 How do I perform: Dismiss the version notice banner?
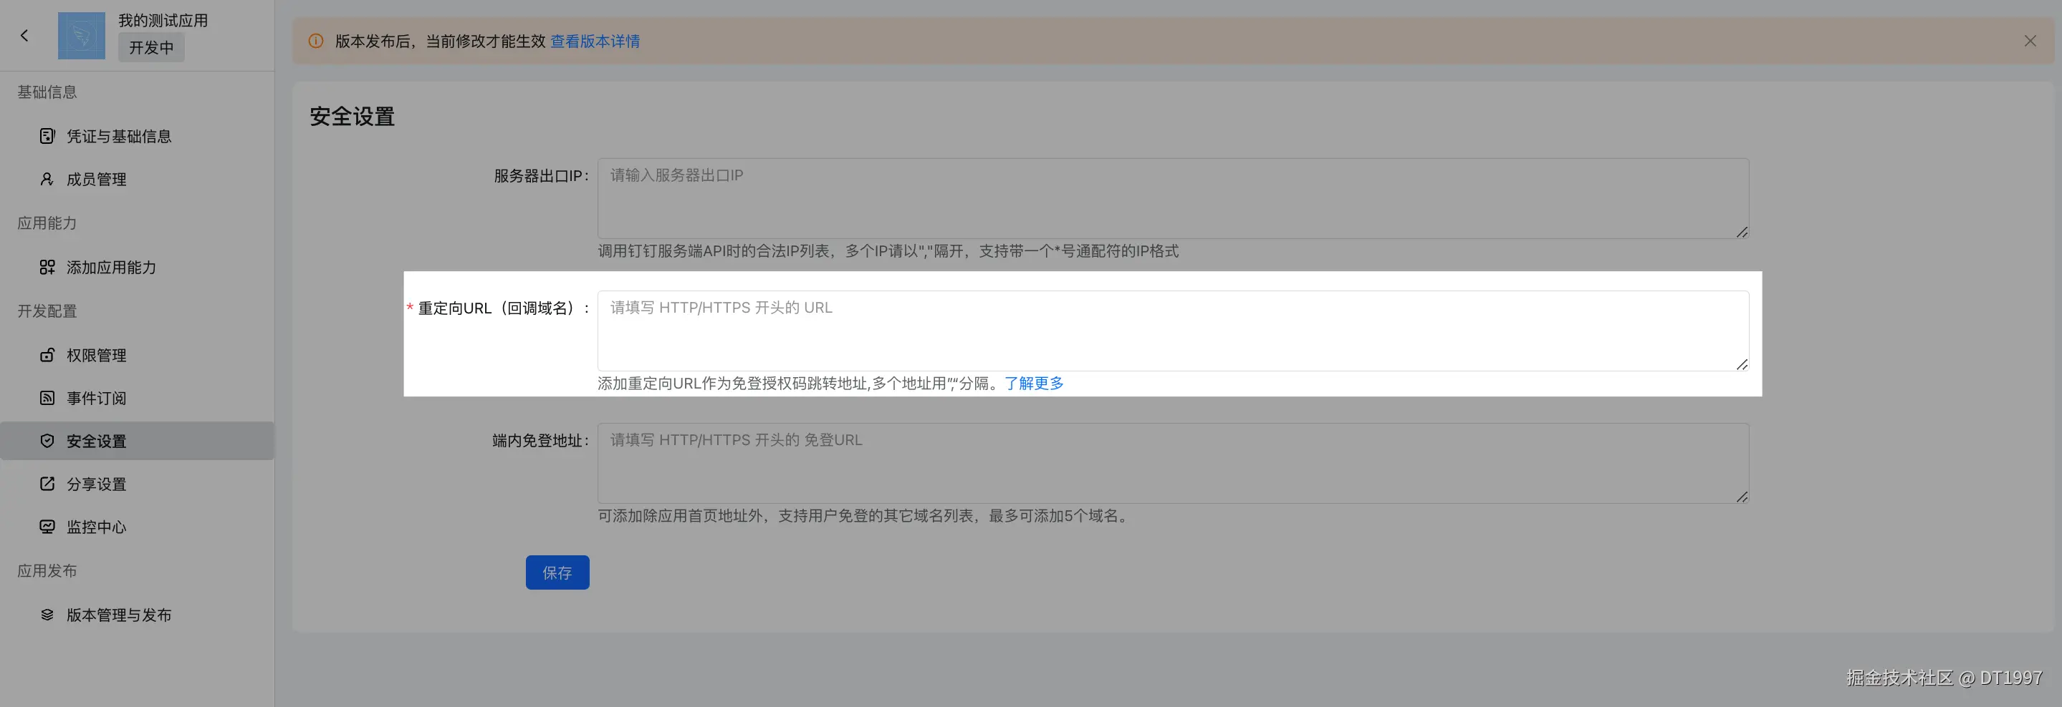coord(2030,41)
